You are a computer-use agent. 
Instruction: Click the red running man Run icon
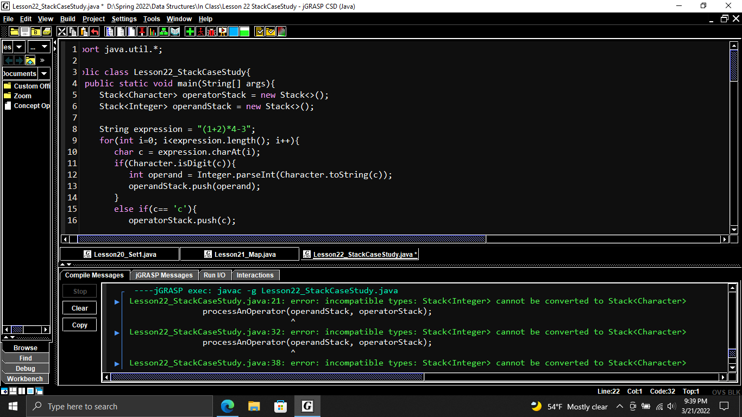[x=200, y=31]
